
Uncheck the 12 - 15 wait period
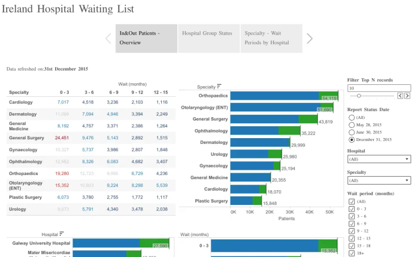(x=352, y=238)
